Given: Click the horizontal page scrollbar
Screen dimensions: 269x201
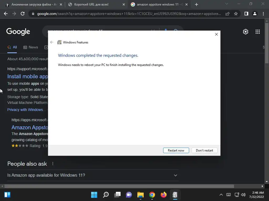Looking at the screenshot, I should pos(119,186).
